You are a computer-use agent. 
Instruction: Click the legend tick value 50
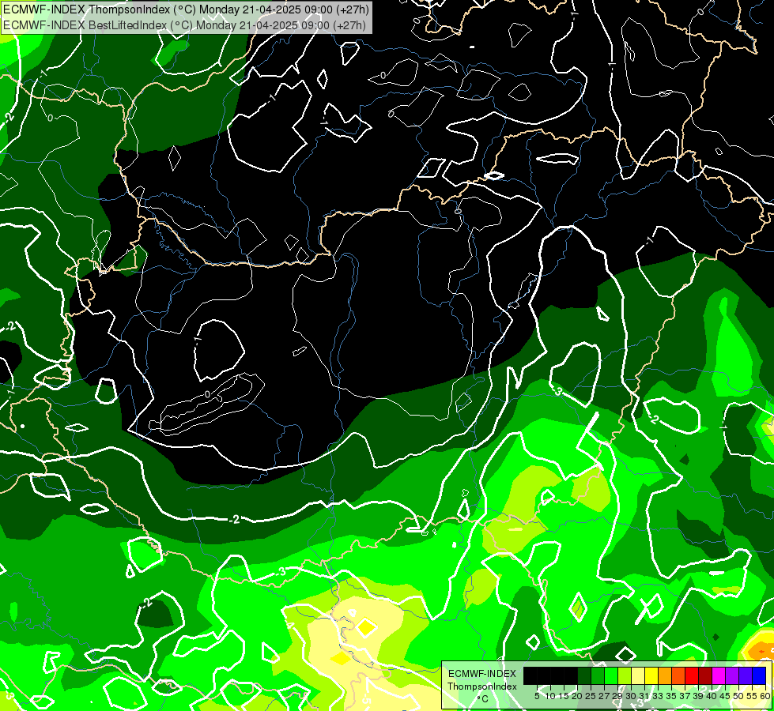739,696
